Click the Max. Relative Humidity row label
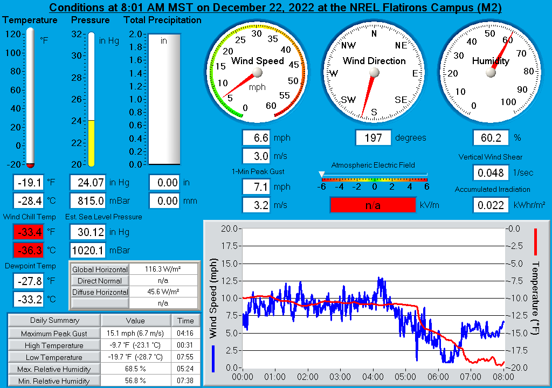This screenshot has height=388, width=552. 54,369
